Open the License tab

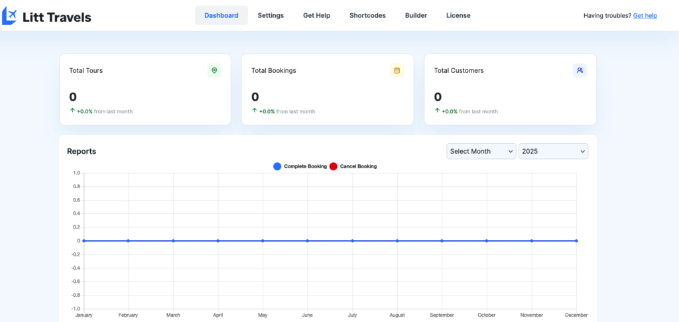458,15
